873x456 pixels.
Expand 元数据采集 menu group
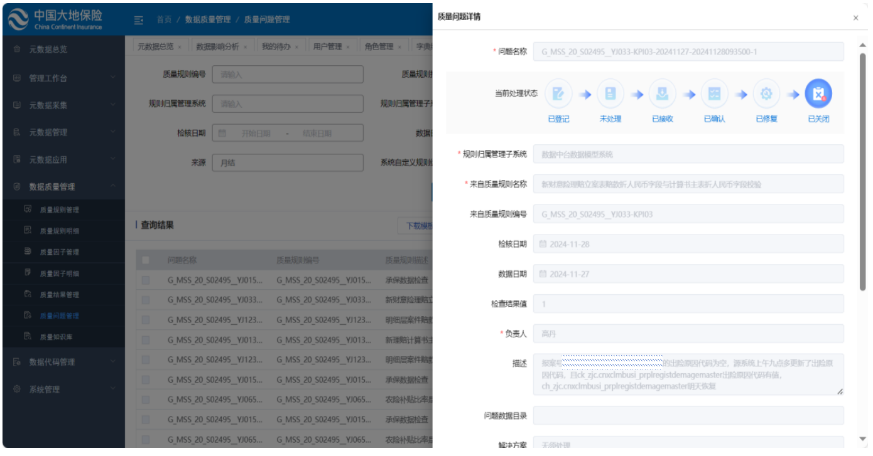coord(63,105)
